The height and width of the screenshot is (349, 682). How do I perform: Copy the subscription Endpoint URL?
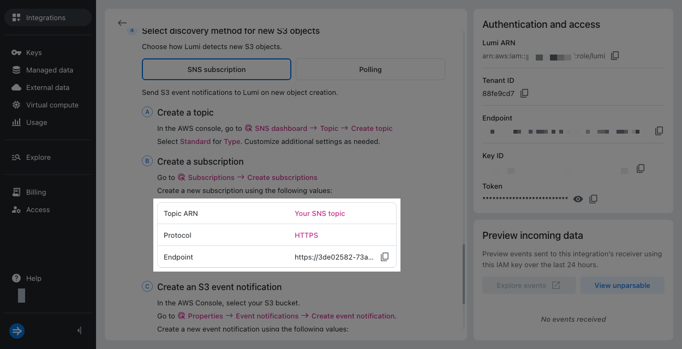(385, 257)
